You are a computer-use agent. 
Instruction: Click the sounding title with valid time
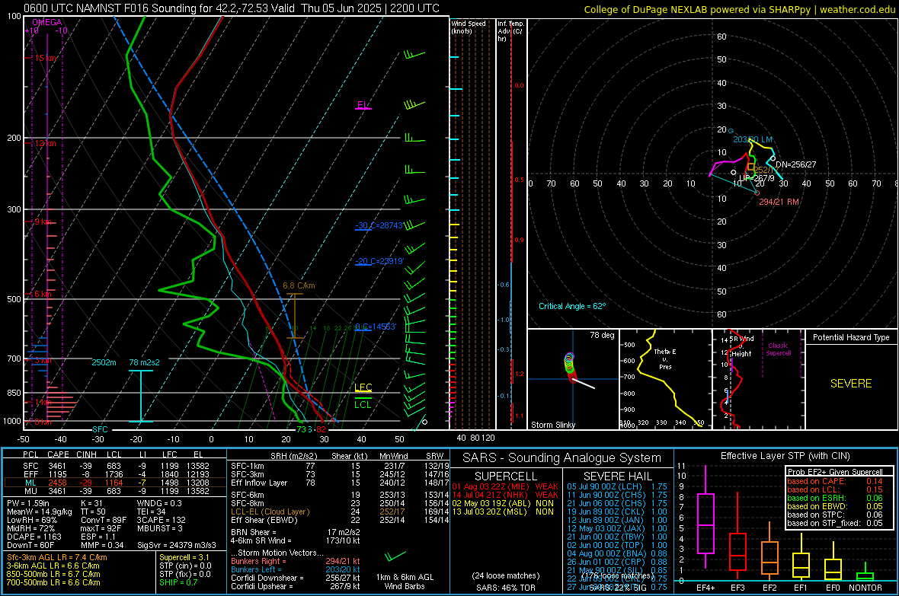(232, 8)
